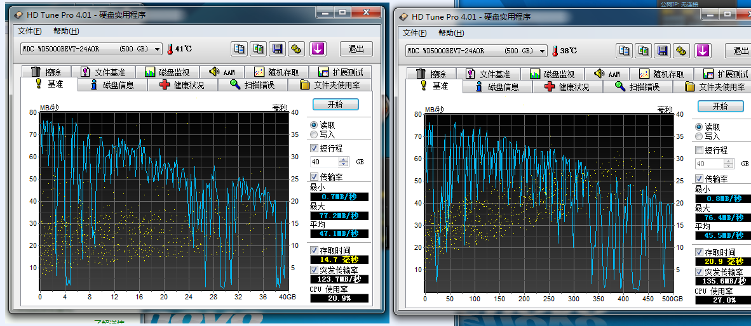
Task: Click copy-screenshot icon in right window toolbar
Action: pyautogui.click(x=643, y=50)
